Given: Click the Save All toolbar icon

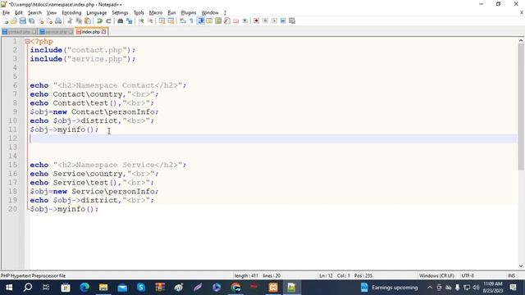Looking at the screenshot, I should 32,20.
